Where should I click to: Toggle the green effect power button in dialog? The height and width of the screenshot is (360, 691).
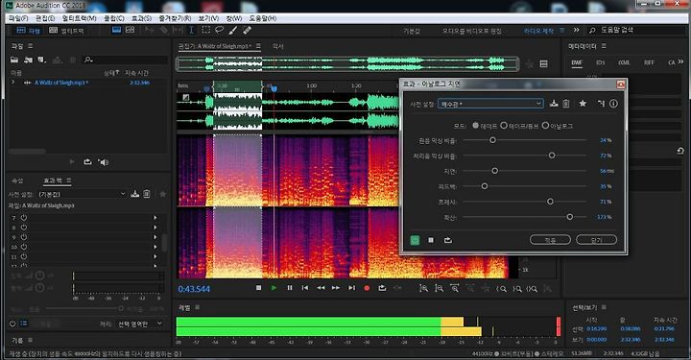415,240
